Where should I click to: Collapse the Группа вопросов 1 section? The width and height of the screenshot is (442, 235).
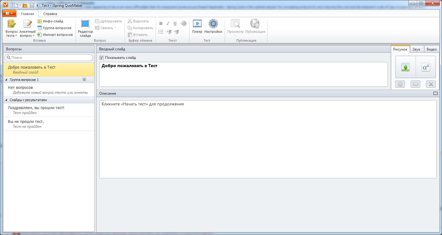[x=7, y=80]
